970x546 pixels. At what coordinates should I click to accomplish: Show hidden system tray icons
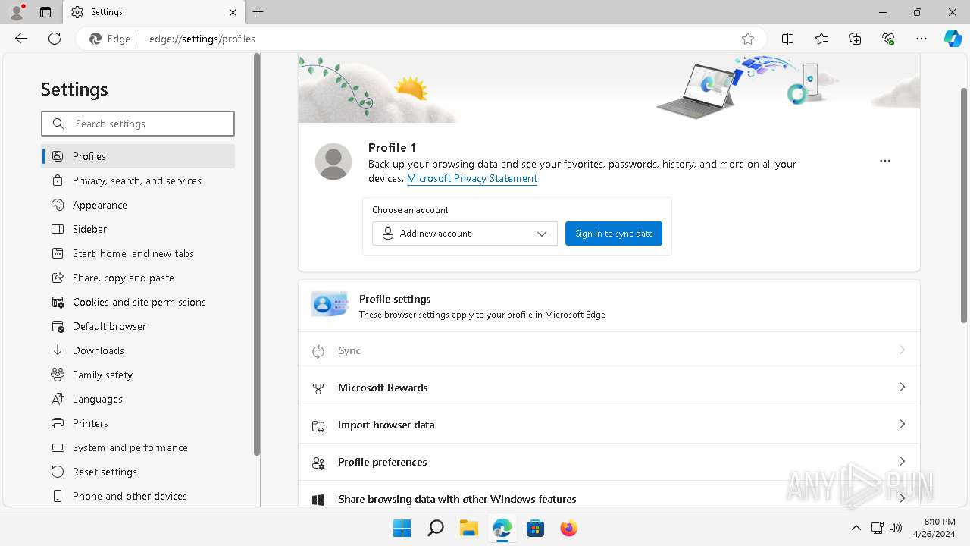(x=856, y=528)
